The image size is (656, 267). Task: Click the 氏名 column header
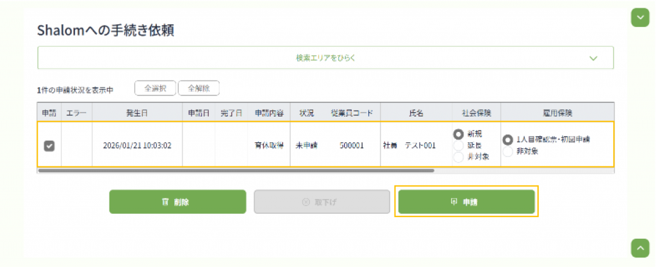coord(416,113)
